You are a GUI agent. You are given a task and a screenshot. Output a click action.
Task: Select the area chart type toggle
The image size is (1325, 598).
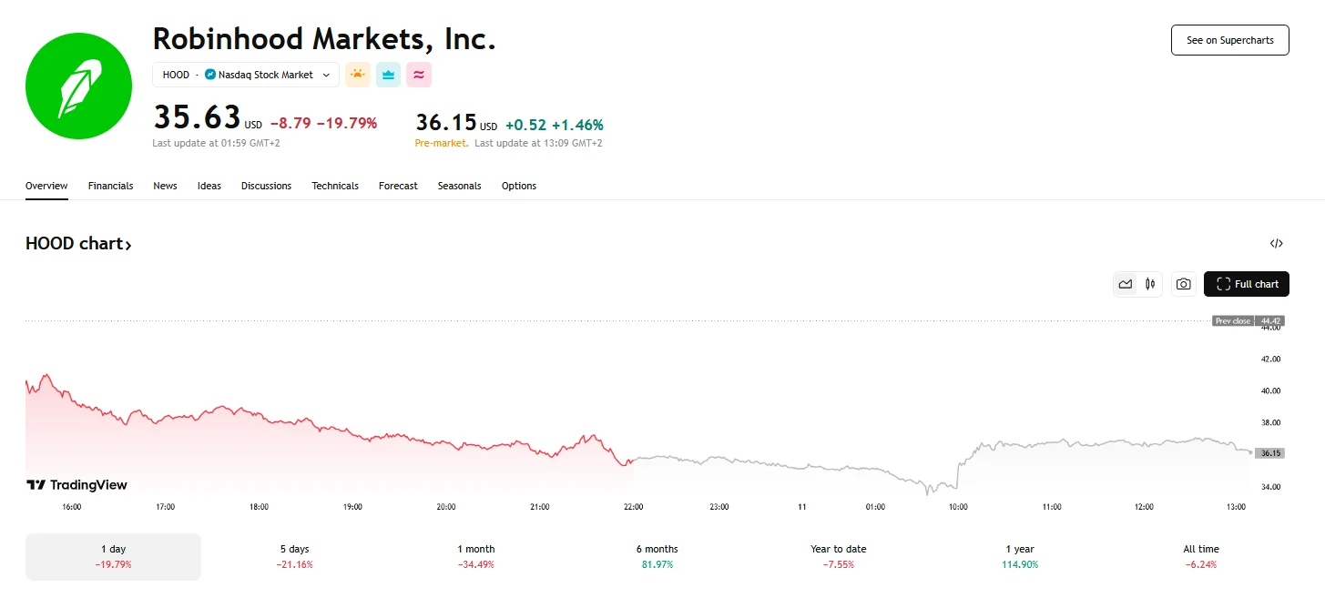point(1125,284)
